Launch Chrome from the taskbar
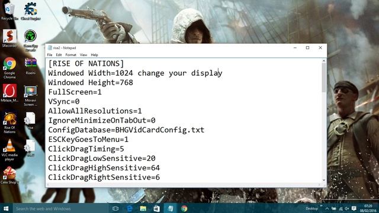The image size is (379, 213). (184, 208)
